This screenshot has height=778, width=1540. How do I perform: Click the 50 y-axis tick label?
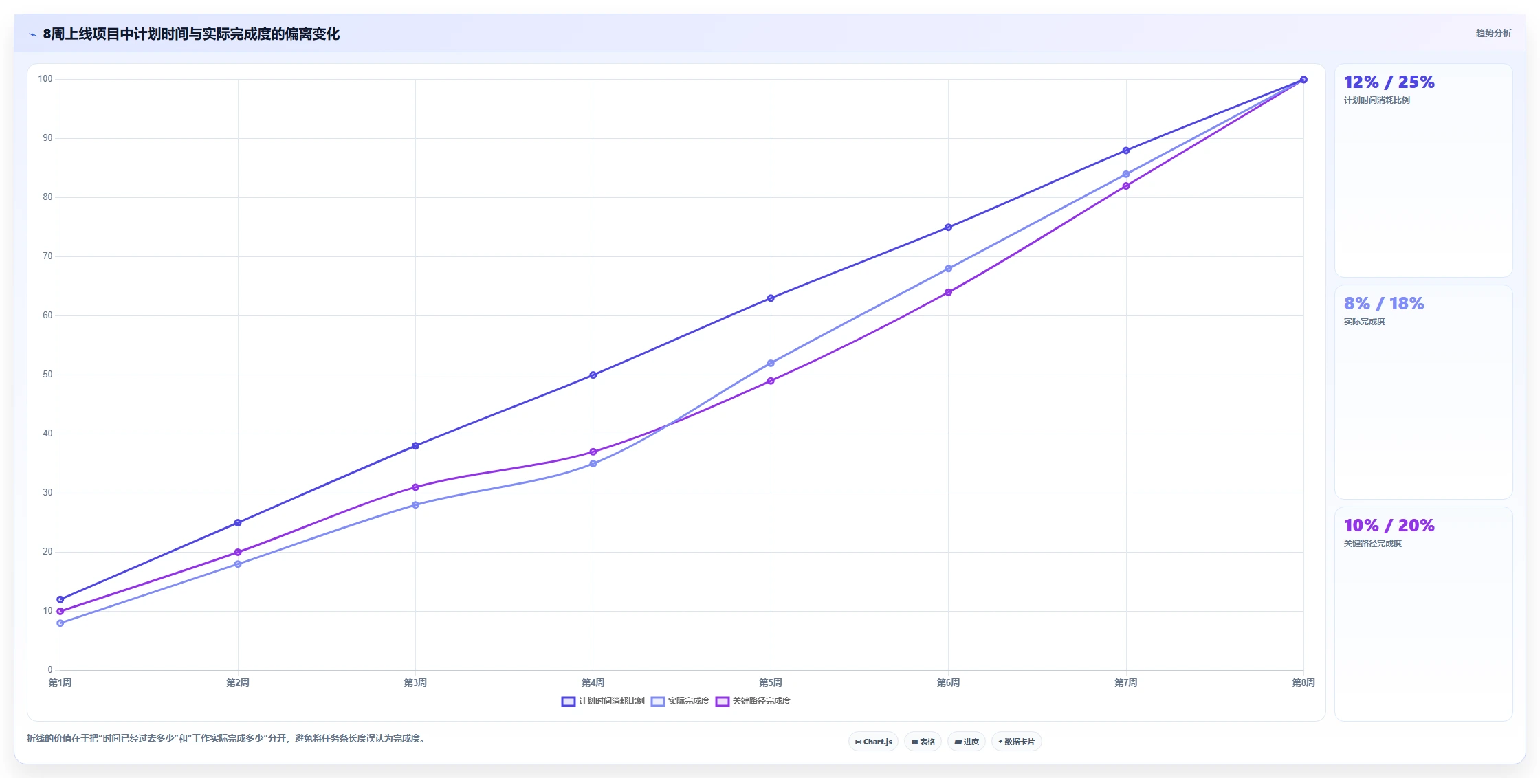pyautogui.click(x=47, y=375)
